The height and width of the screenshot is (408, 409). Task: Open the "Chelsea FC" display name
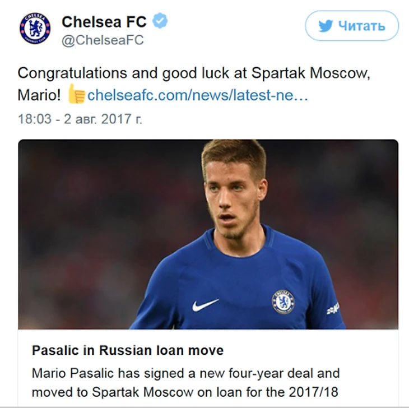104,22
